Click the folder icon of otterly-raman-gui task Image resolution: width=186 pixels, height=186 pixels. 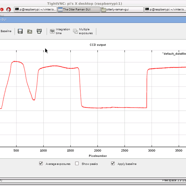pos(104,10)
